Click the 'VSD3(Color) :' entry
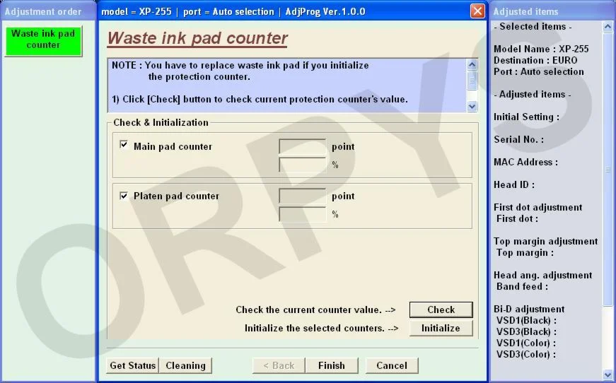616x383 pixels. click(x=526, y=354)
